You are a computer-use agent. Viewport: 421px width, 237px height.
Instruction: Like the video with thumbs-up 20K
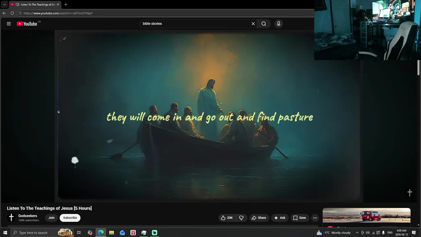(227, 218)
